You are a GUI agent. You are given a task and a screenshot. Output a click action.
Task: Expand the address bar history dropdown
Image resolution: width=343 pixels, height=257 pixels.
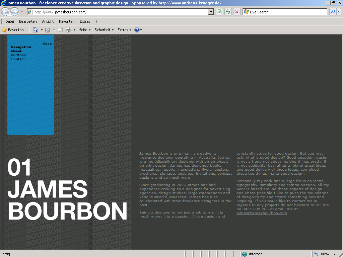click(x=211, y=12)
